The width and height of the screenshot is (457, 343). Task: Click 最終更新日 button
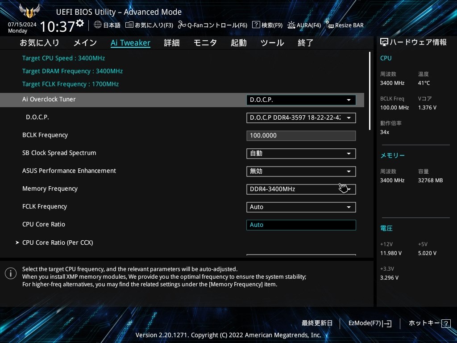pos(317,323)
